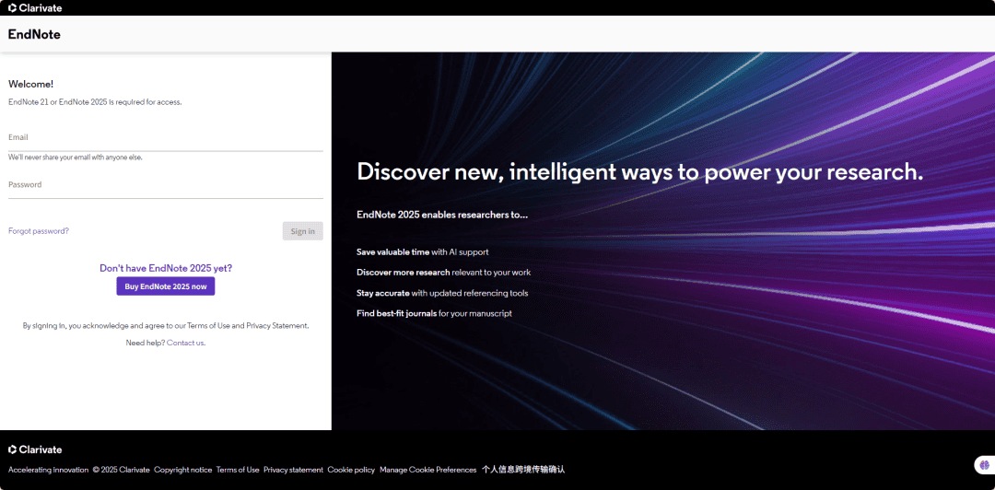Screen dimensions: 995x490
Task: Open the Contact us link
Action: point(185,343)
